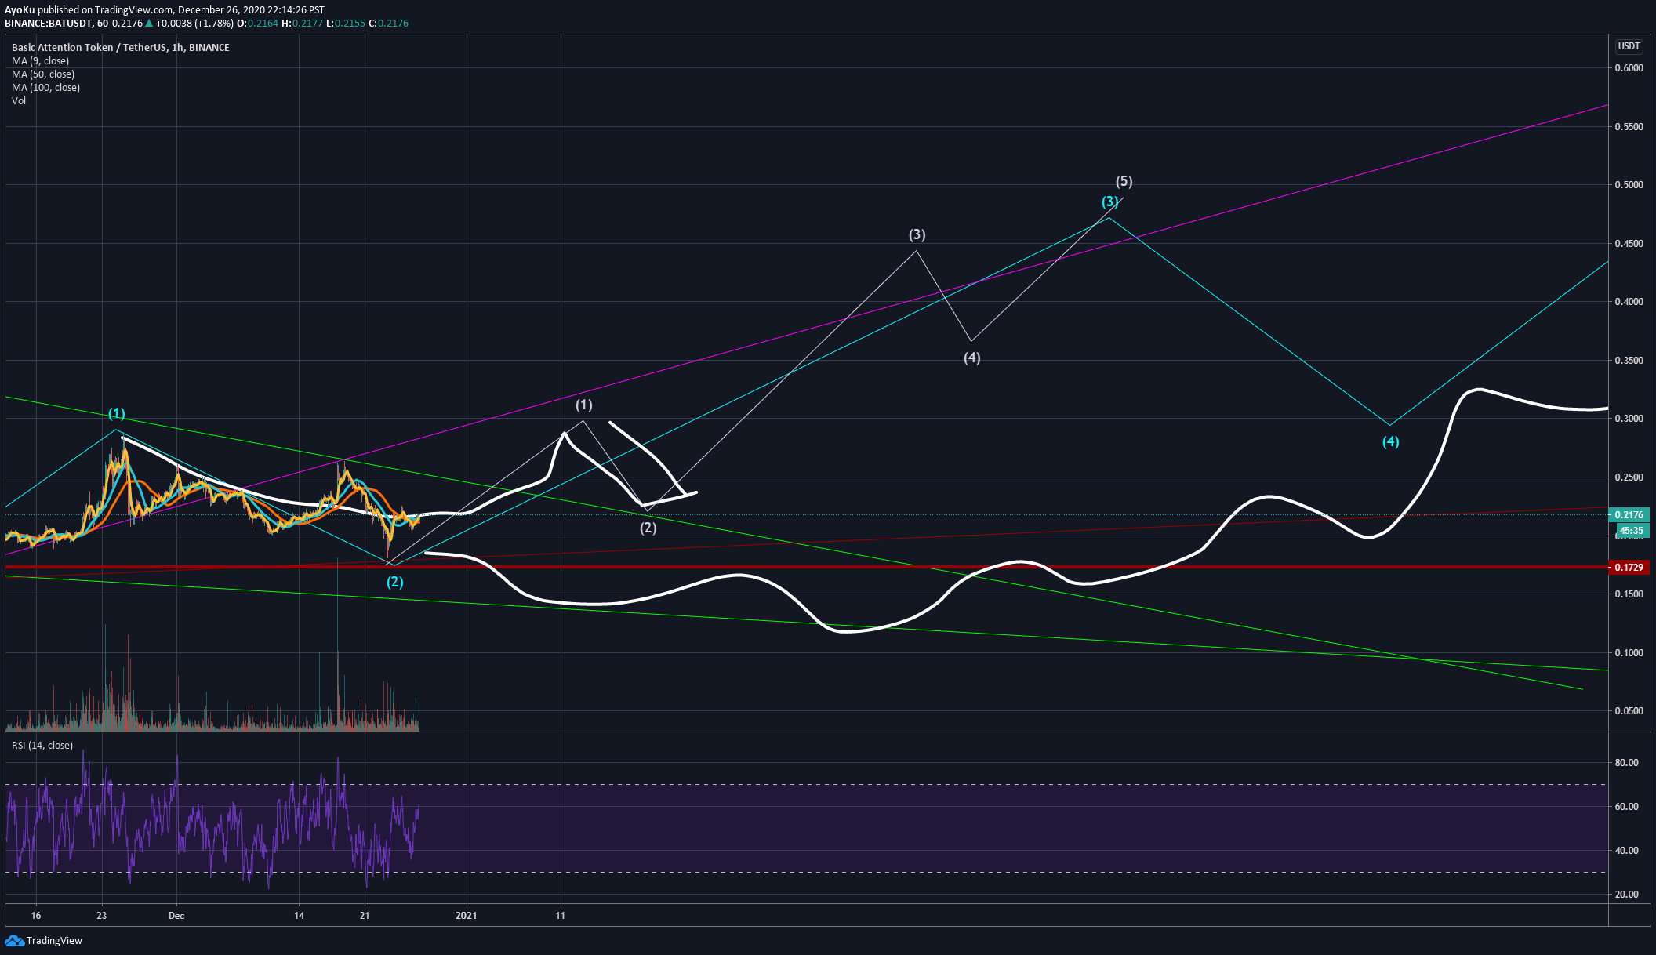Click the Dec date on time axis
1656x955 pixels.
176,916
